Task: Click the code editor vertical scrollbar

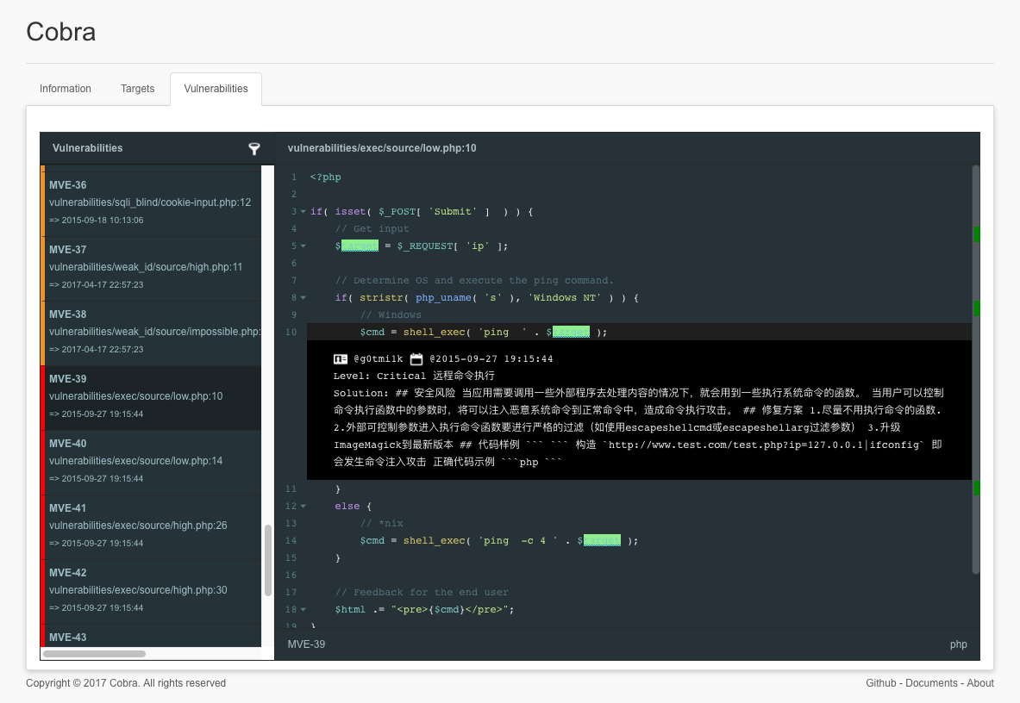Action: (x=976, y=370)
